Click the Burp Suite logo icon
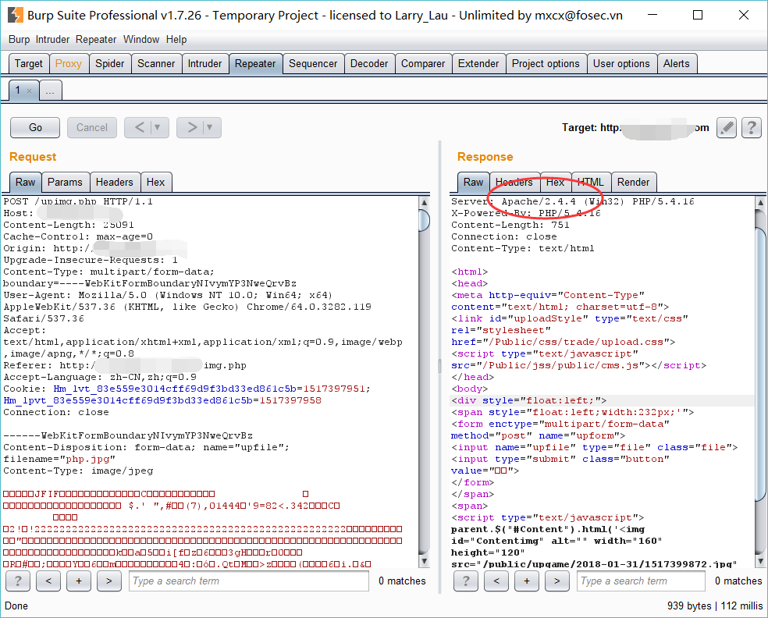768x618 pixels. coord(15,15)
